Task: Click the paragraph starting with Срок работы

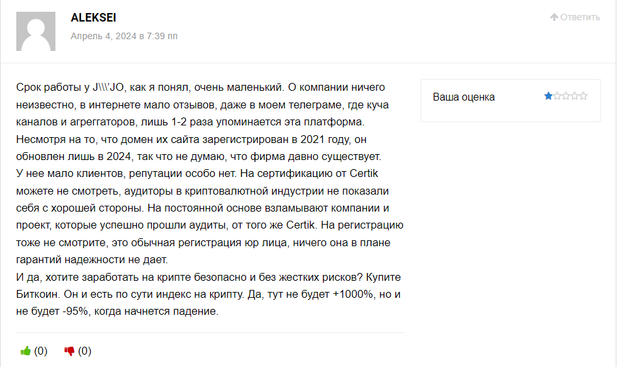Action: coord(203,121)
